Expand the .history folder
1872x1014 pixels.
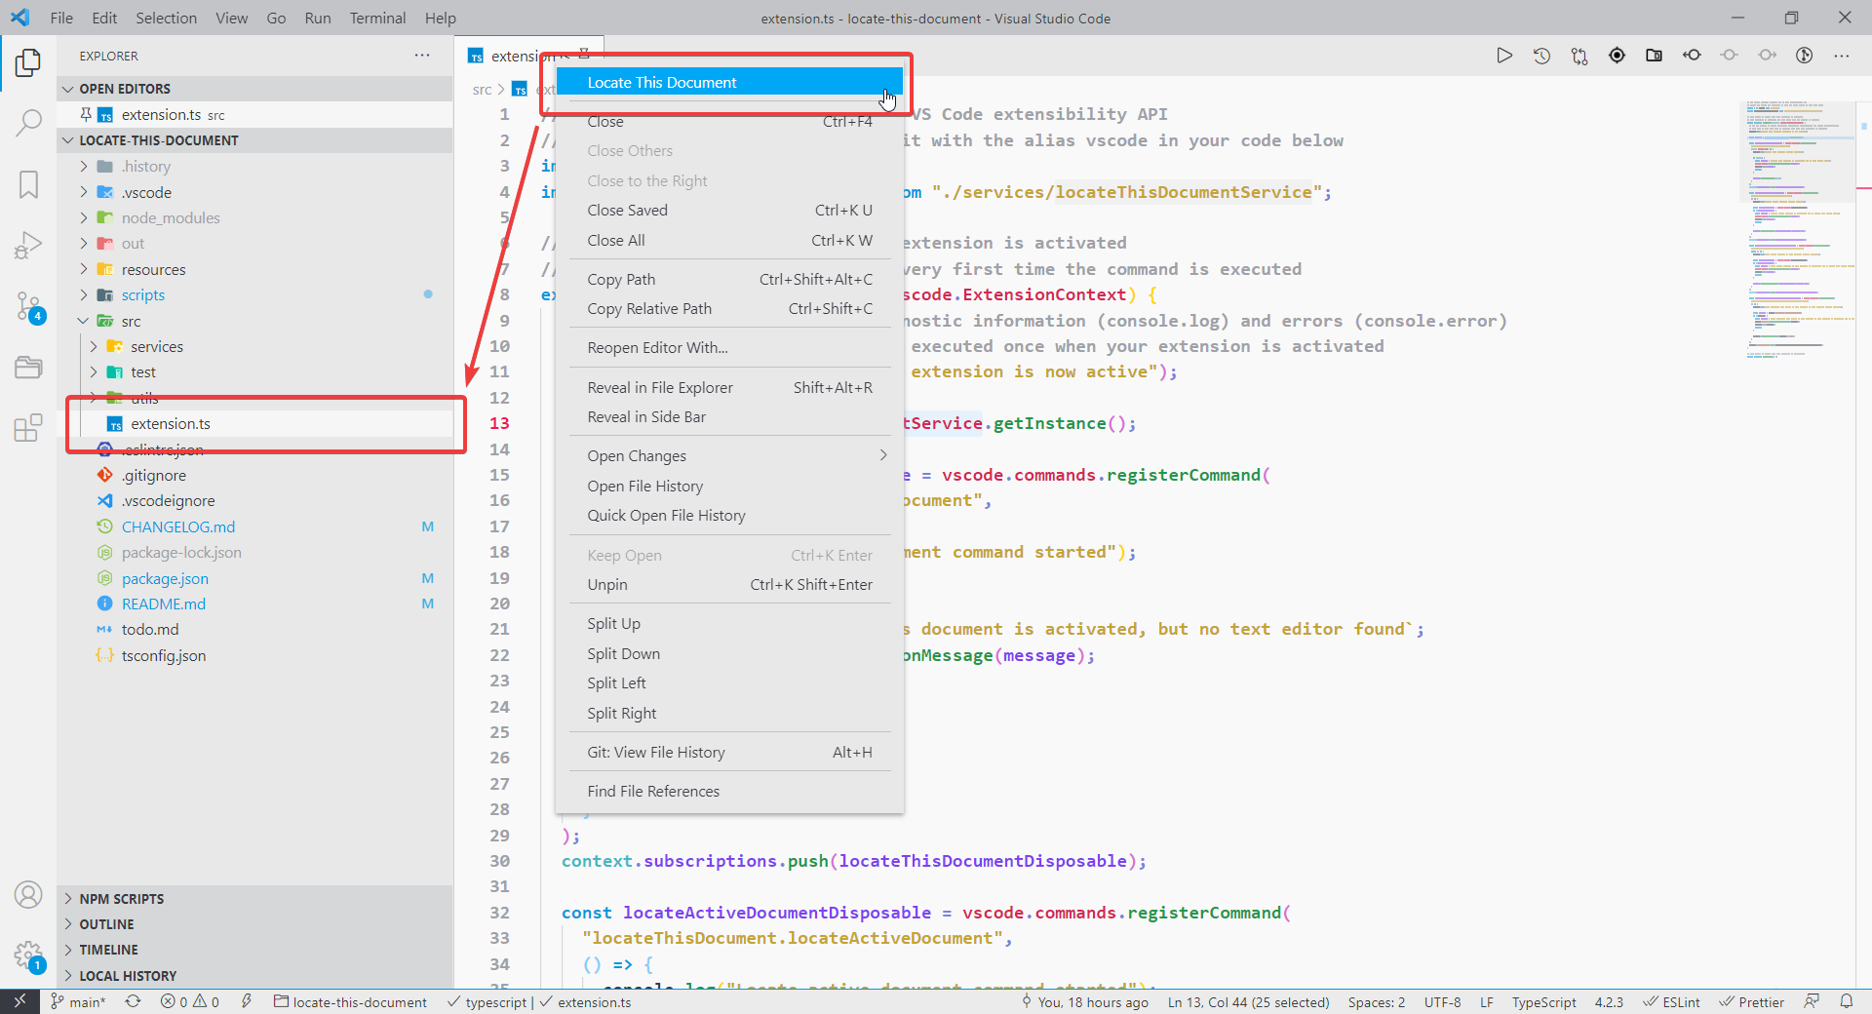point(255,167)
